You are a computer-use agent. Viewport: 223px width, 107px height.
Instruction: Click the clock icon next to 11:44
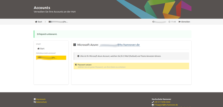click(x=169, y=22)
